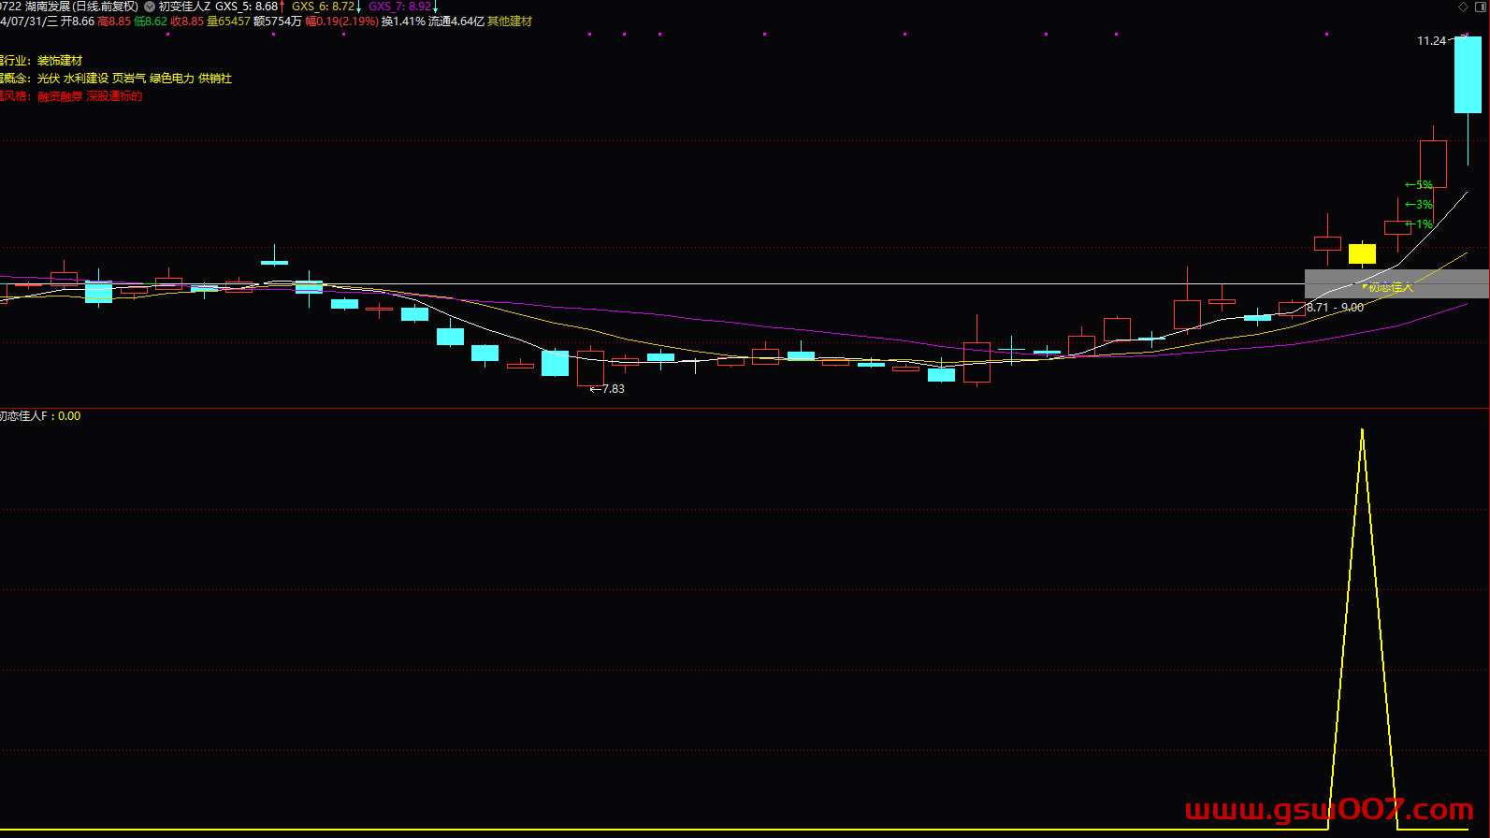Click the open price 开8.66

[x=78, y=22]
